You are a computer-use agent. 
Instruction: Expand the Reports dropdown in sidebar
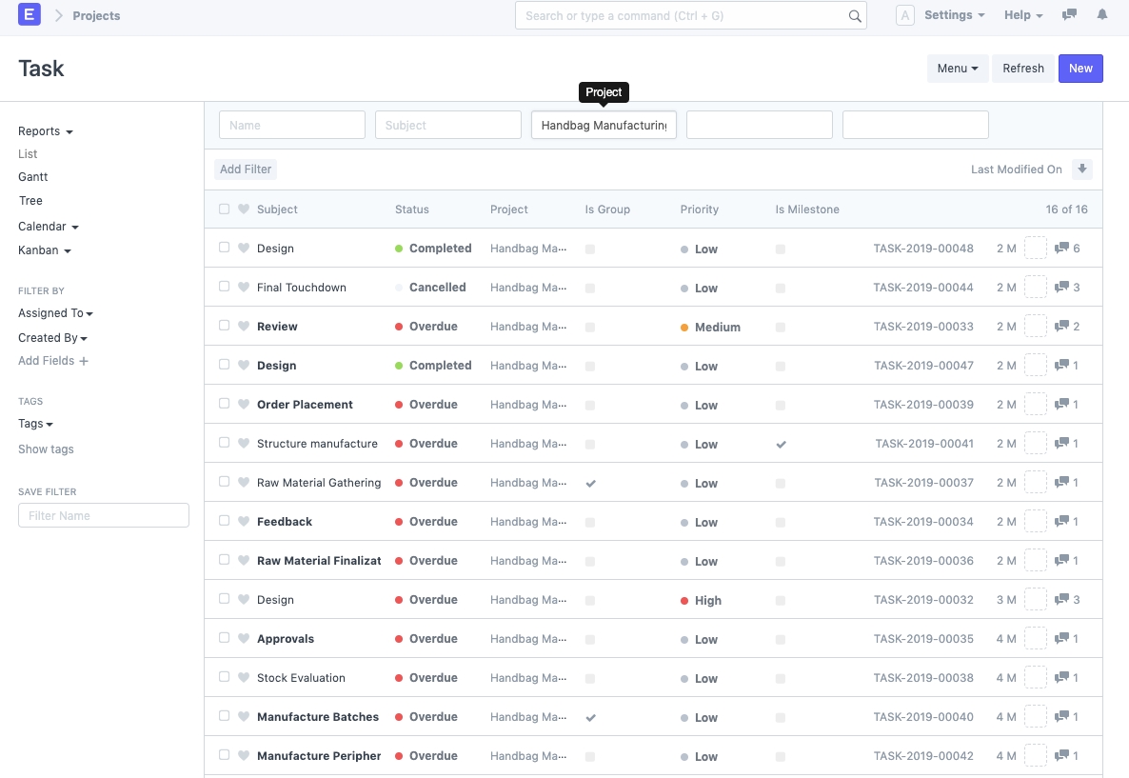tap(45, 131)
